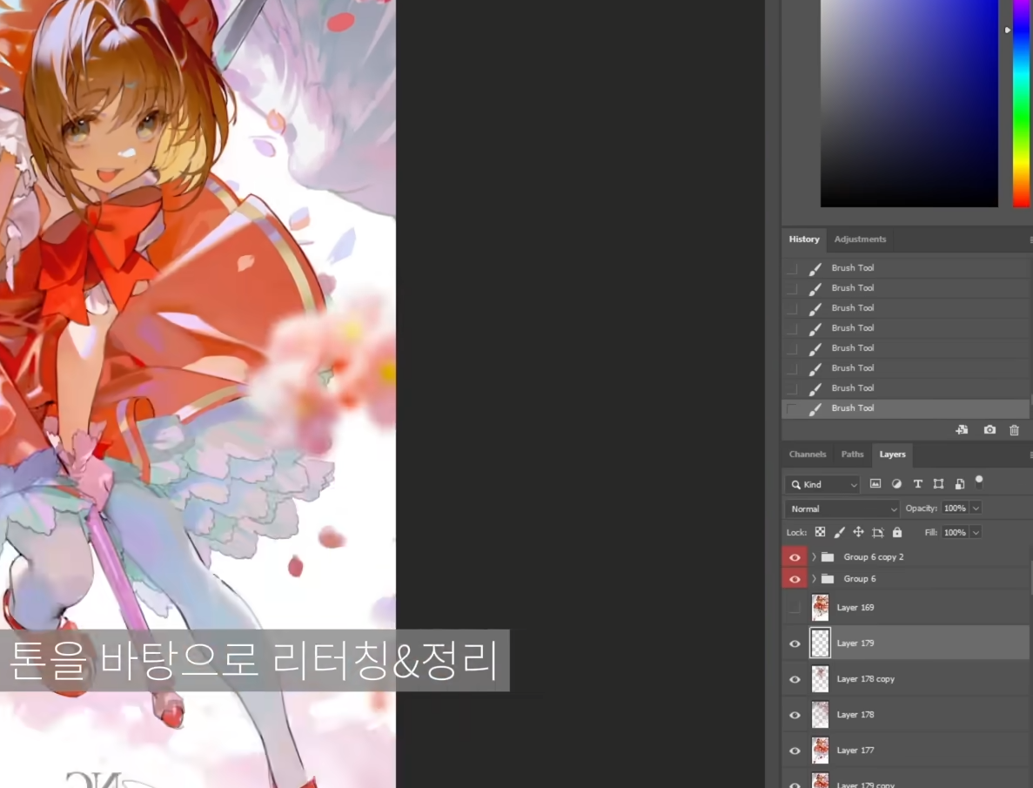Open the Normal blend mode dropdown
Viewport: 1033px width, 788px height.
842,509
